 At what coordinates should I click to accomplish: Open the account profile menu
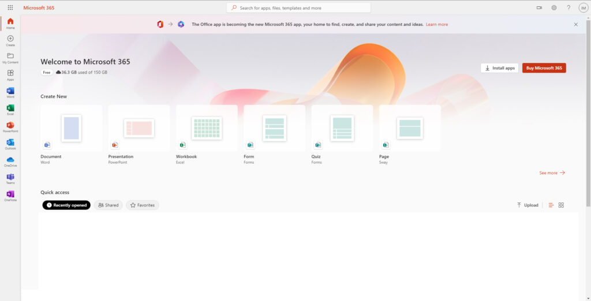(x=583, y=7)
